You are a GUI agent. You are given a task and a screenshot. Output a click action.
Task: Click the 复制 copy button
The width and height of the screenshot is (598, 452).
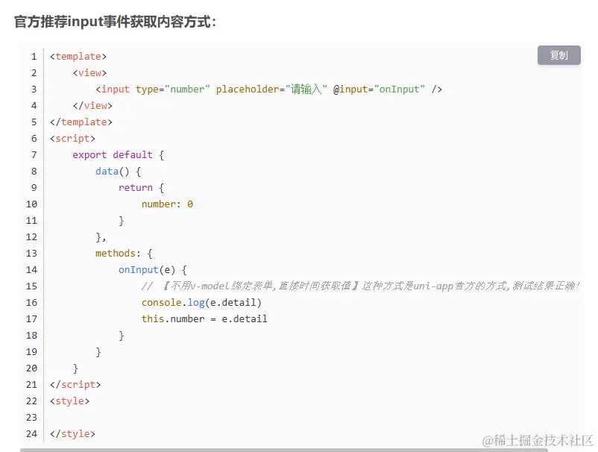click(558, 55)
